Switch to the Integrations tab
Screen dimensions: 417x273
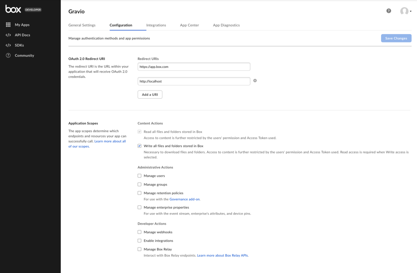coord(156,25)
